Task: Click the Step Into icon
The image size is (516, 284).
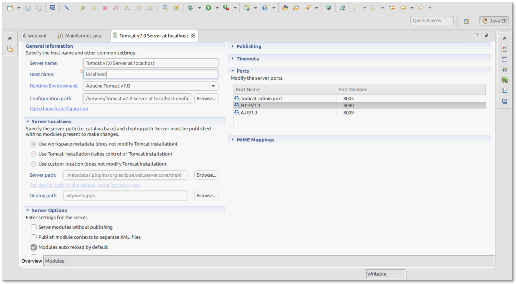Action: [127, 8]
